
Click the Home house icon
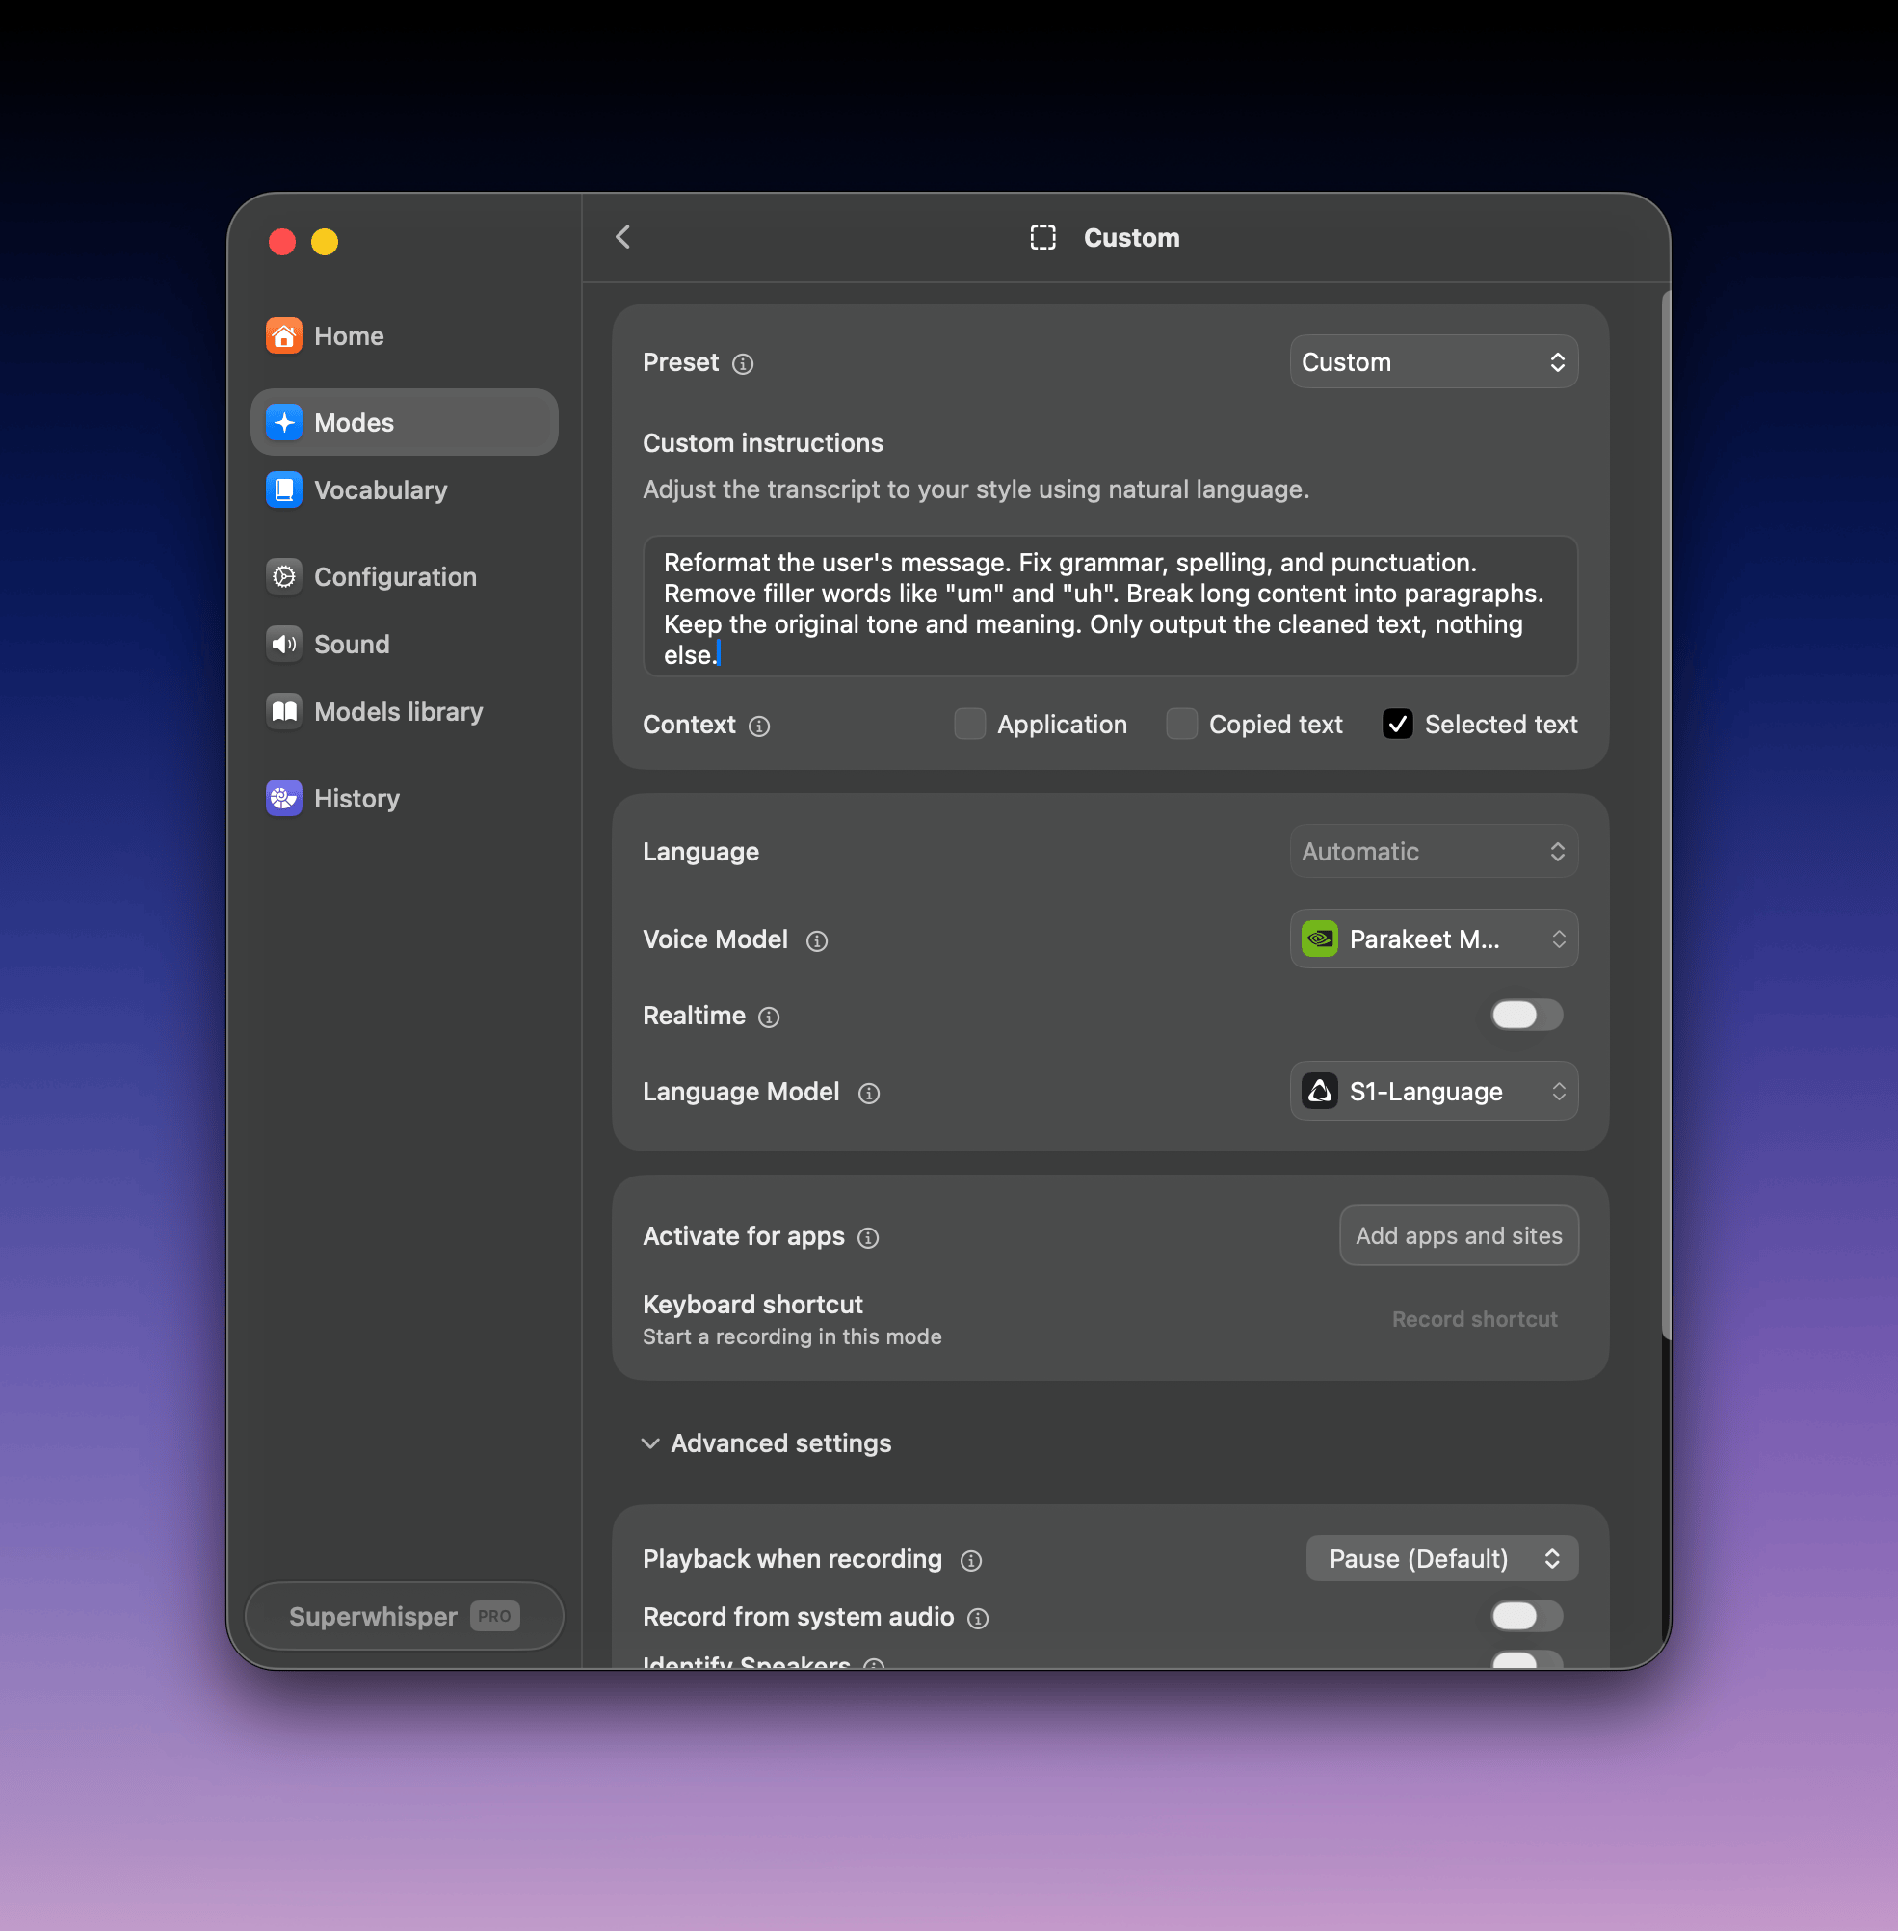tap(284, 336)
